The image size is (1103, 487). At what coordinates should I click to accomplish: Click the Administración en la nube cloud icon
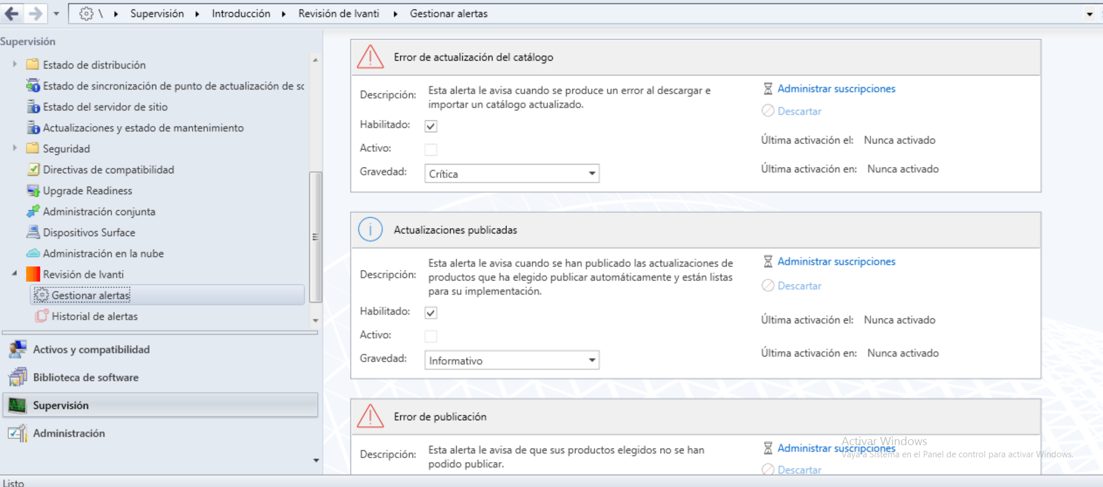pyautogui.click(x=33, y=254)
